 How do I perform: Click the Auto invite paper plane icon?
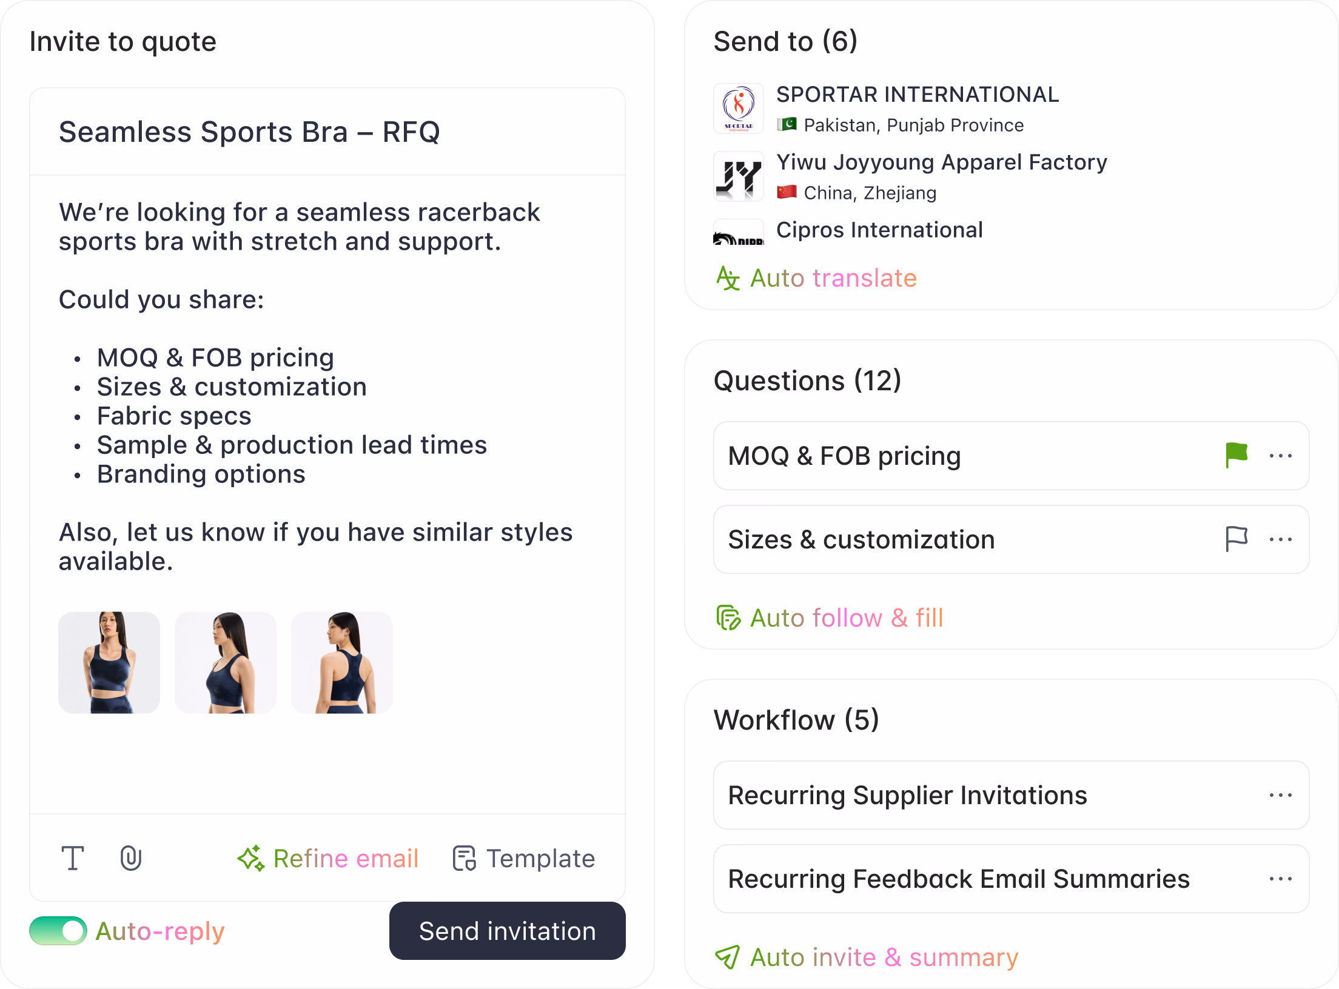[x=728, y=957]
